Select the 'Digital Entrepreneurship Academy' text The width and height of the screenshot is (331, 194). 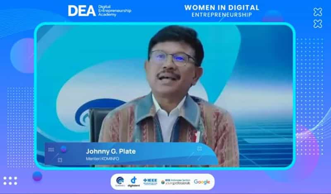(x=114, y=11)
